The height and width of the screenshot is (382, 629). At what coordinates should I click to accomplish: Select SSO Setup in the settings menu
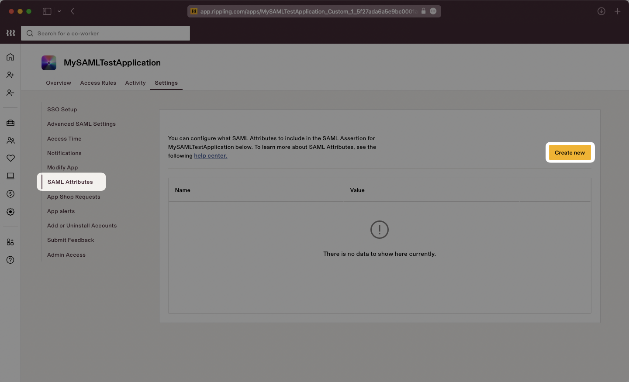pyautogui.click(x=62, y=109)
